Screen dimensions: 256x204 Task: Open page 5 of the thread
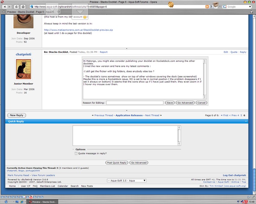point(241,115)
